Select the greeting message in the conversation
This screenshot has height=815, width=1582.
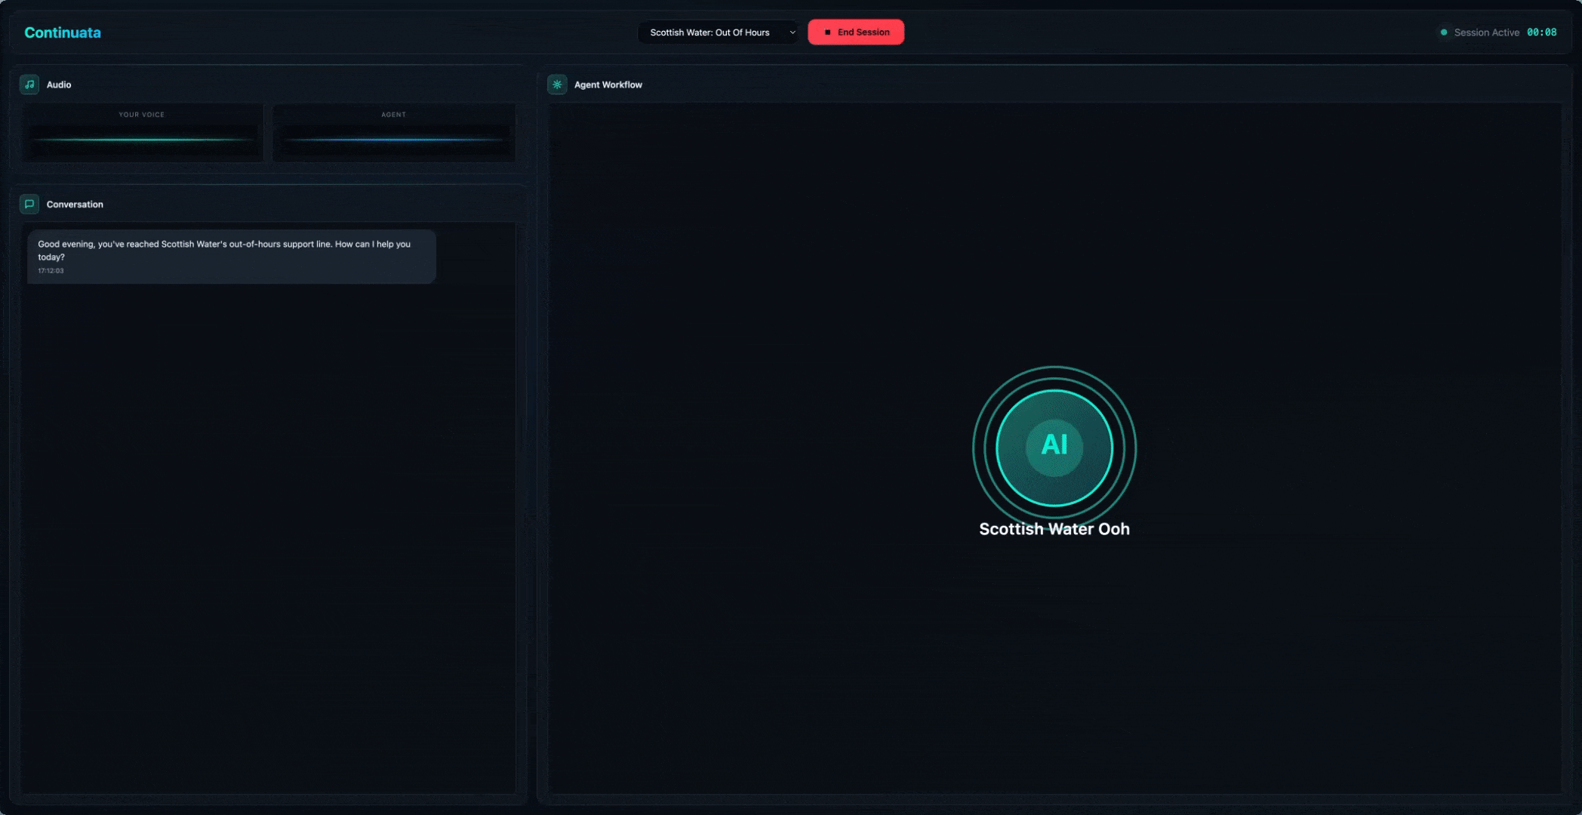[x=232, y=256]
